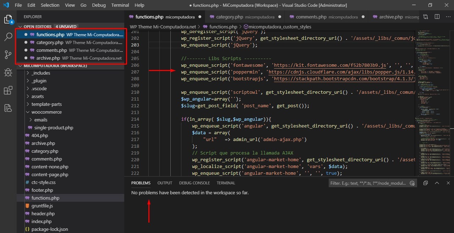Follow the kit.fontawesome.com URL link
The height and width of the screenshot is (233, 454).
[x=331, y=65]
